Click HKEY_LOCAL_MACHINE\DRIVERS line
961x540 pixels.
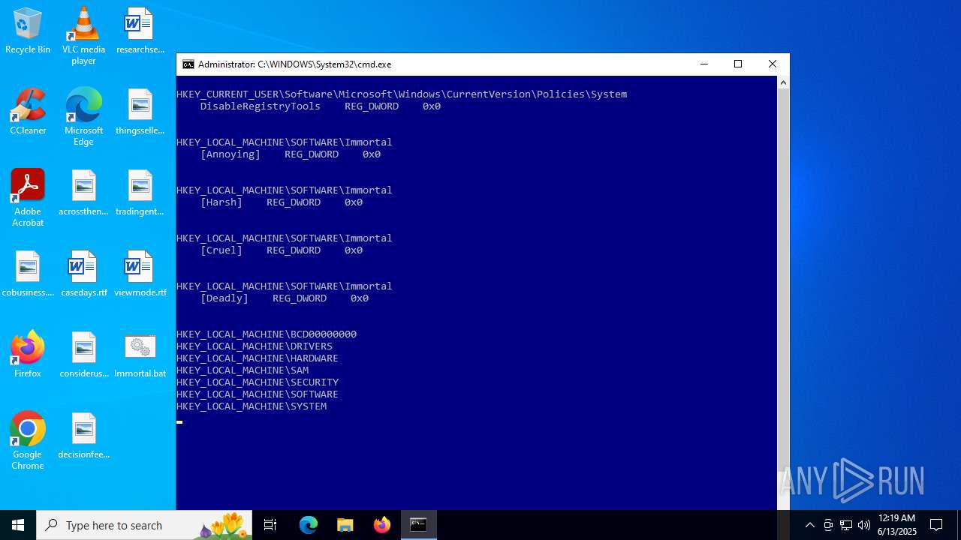(255, 346)
